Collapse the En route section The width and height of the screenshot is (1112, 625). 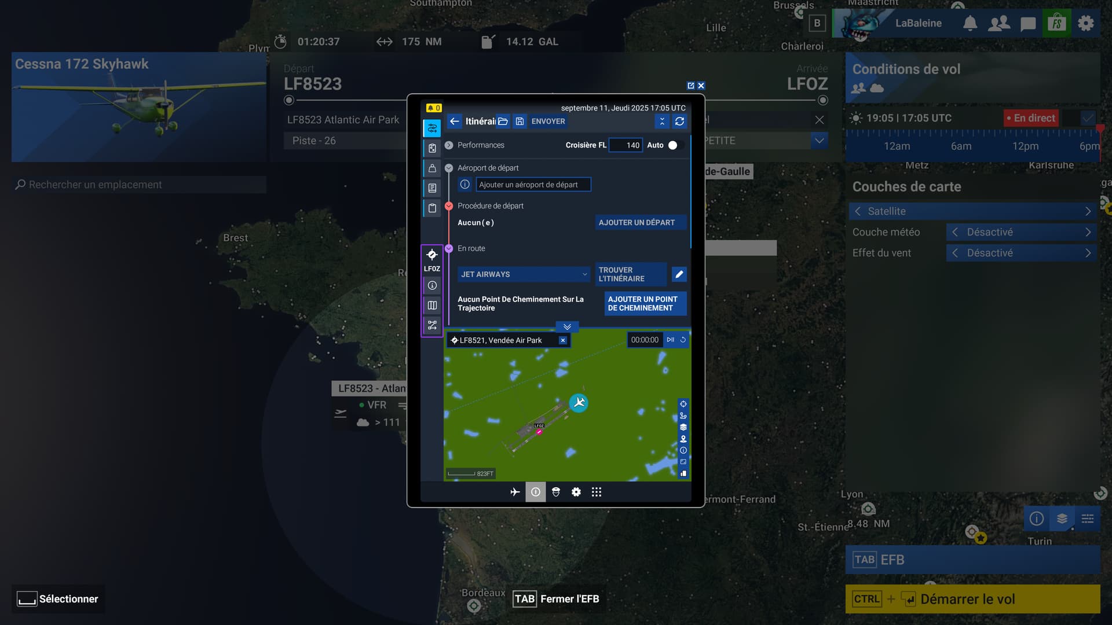coord(449,248)
